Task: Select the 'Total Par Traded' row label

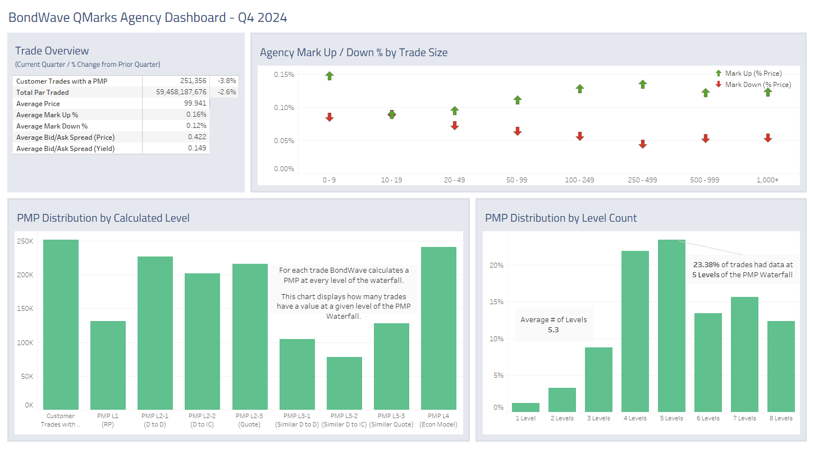Action: click(43, 93)
